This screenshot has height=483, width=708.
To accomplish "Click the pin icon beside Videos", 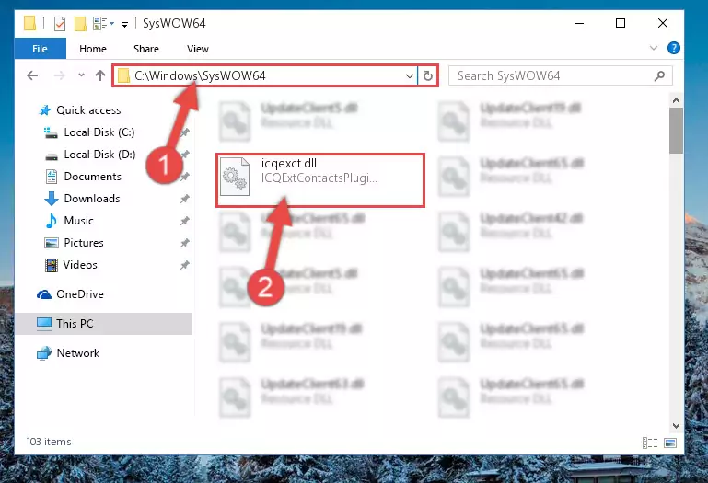I will pyautogui.click(x=185, y=265).
